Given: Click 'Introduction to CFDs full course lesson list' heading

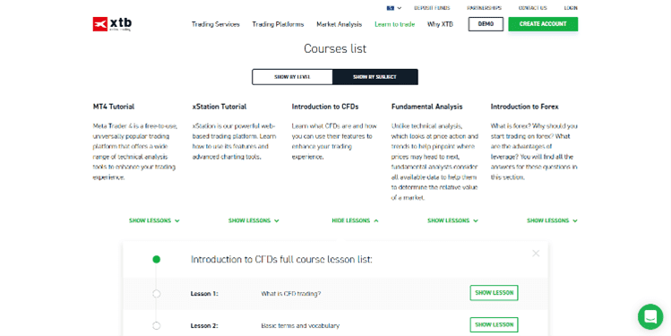Looking at the screenshot, I should click(x=281, y=259).
